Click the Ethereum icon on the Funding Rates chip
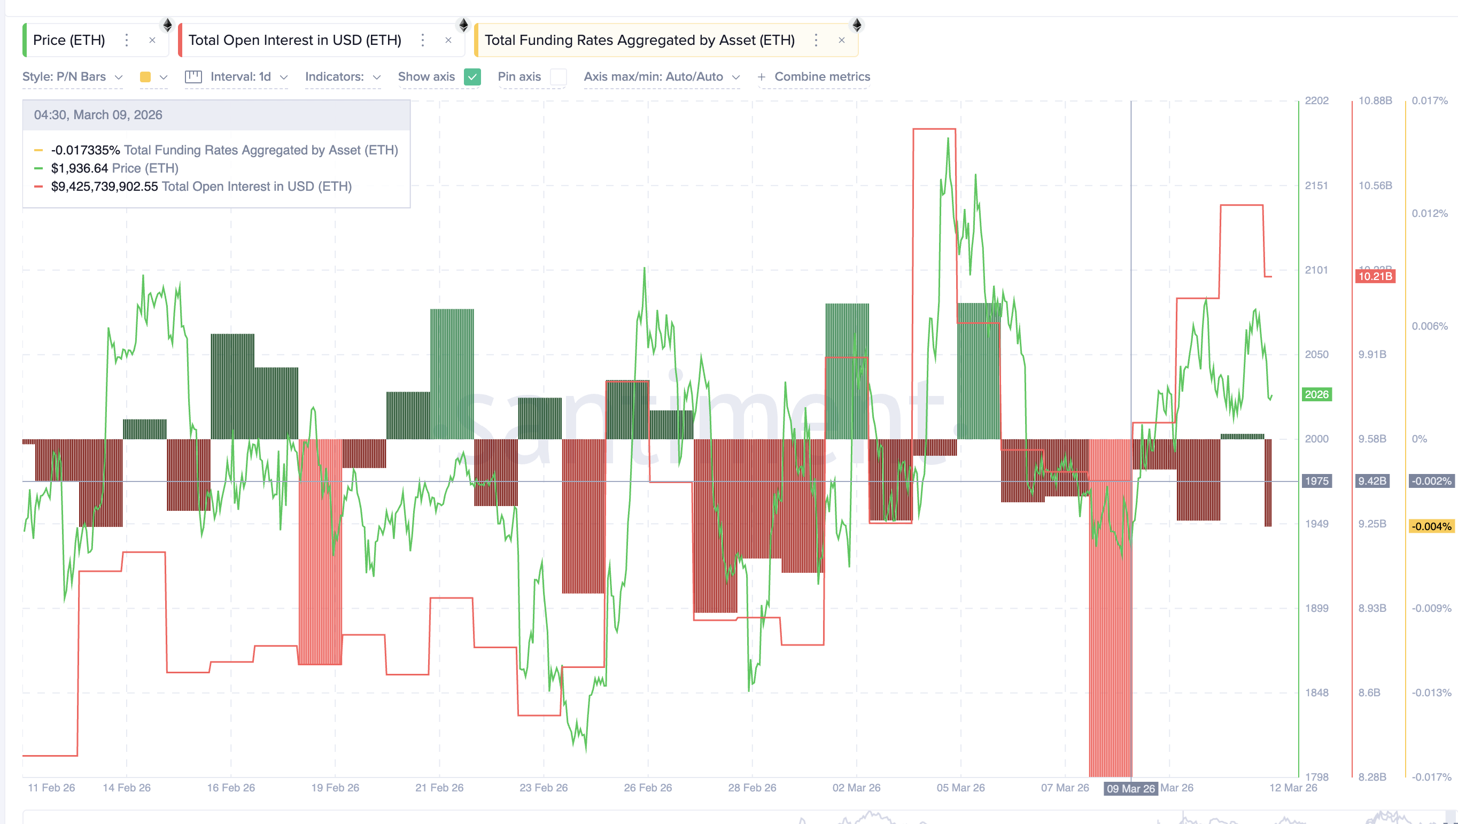This screenshot has height=824, width=1458. [x=857, y=25]
